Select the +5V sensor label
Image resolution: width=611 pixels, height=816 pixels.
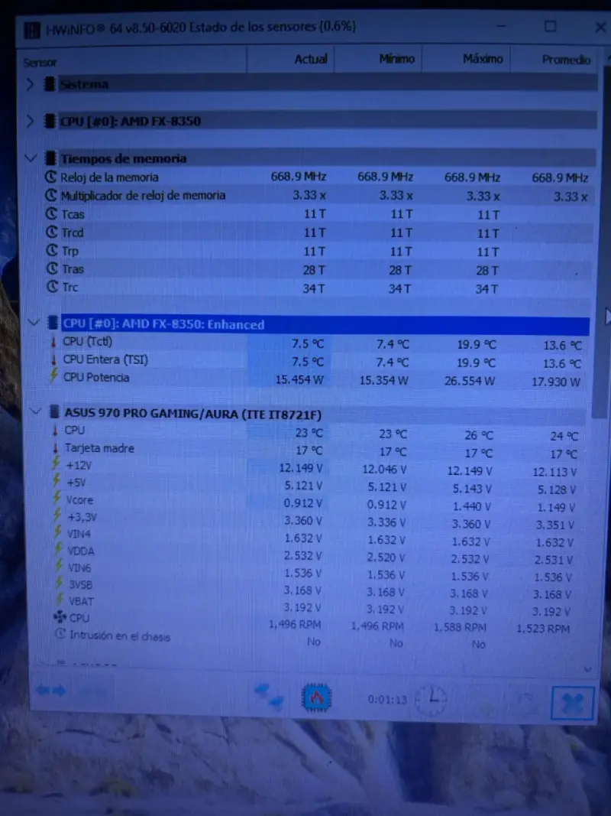pyautogui.click(x=76, y=483)
